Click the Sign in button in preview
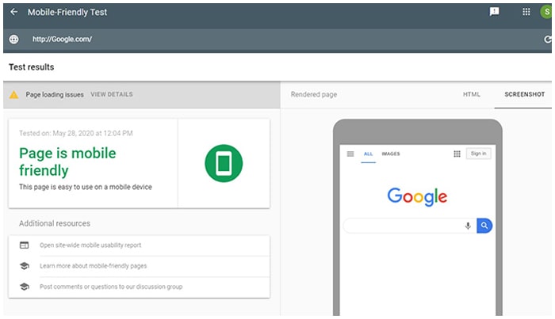 (479, 154)
